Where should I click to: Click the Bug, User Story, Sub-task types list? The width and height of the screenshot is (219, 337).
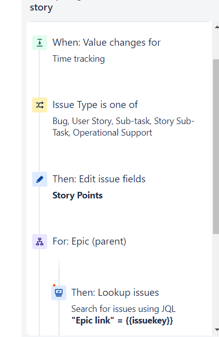tap(124, 127)
